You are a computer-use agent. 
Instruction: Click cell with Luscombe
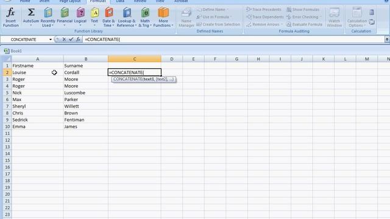pyautogui.click(x=86, y=92)
